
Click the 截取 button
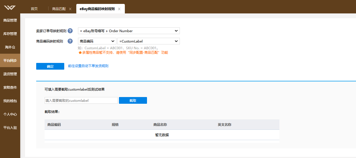coord(133,100)
